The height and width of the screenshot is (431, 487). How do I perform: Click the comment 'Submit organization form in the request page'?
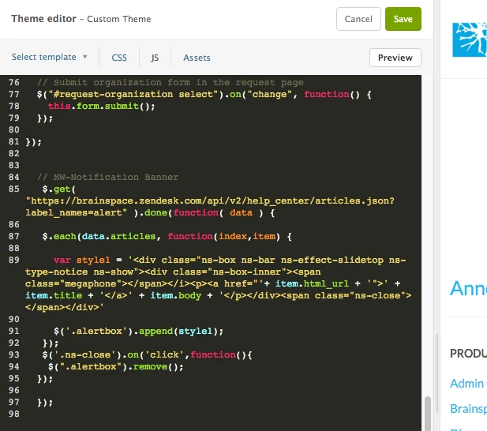(x=170, y=82)
